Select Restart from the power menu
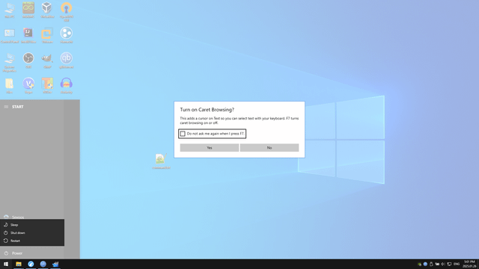The image size is (479, 269). point(32,241)
